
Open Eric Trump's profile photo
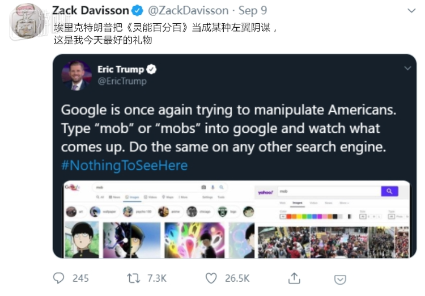[76, 75]
